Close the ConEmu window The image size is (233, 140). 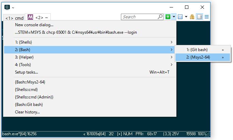pos(202,7)
